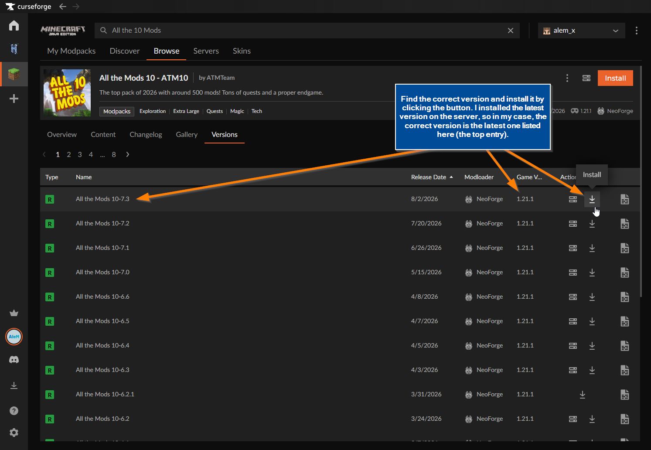Screen dimensions: 651x450
Task: Click the Minecraft Java Edition logo
Action: 63,31
